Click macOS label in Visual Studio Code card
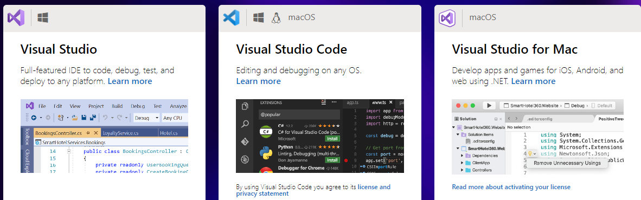 pos(302,17)
